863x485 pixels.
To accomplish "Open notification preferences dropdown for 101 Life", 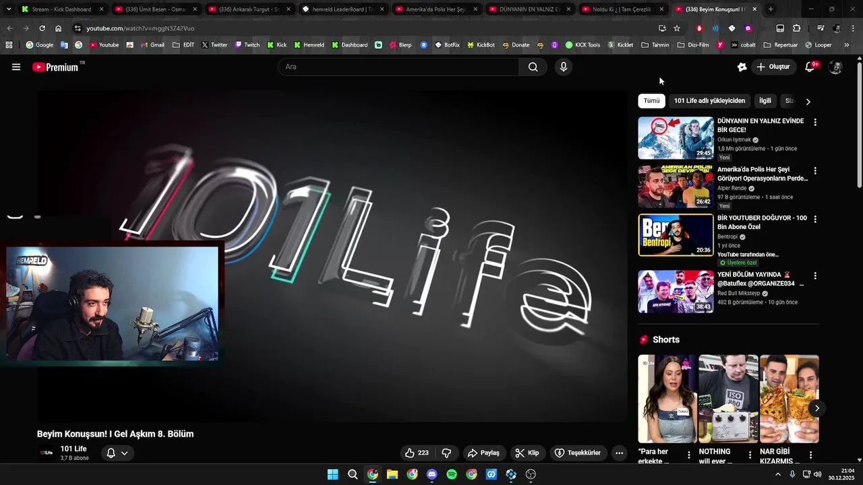I will pyautogui.click(x=117, y=453).
